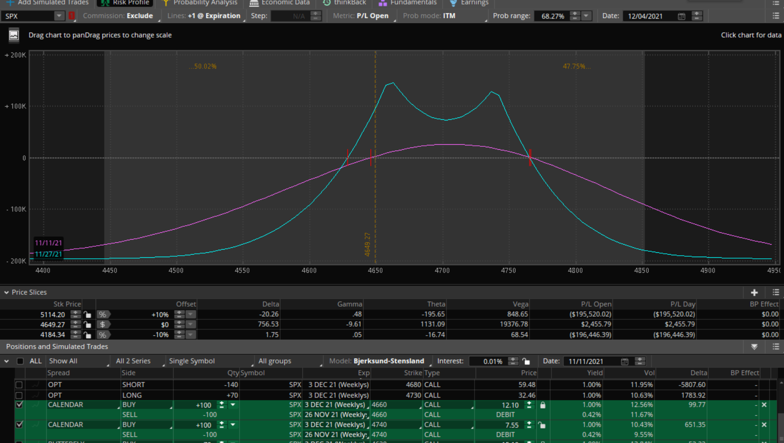Toggle lock on 5114.20 price slice
Viewport: 784px width, 443px height.
pos(87,315)
